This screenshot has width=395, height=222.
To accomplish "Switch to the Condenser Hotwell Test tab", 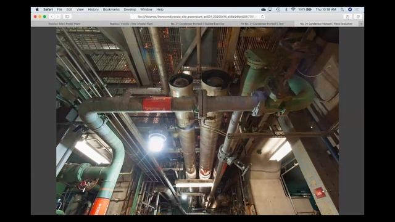I will [x=262, y=23].
